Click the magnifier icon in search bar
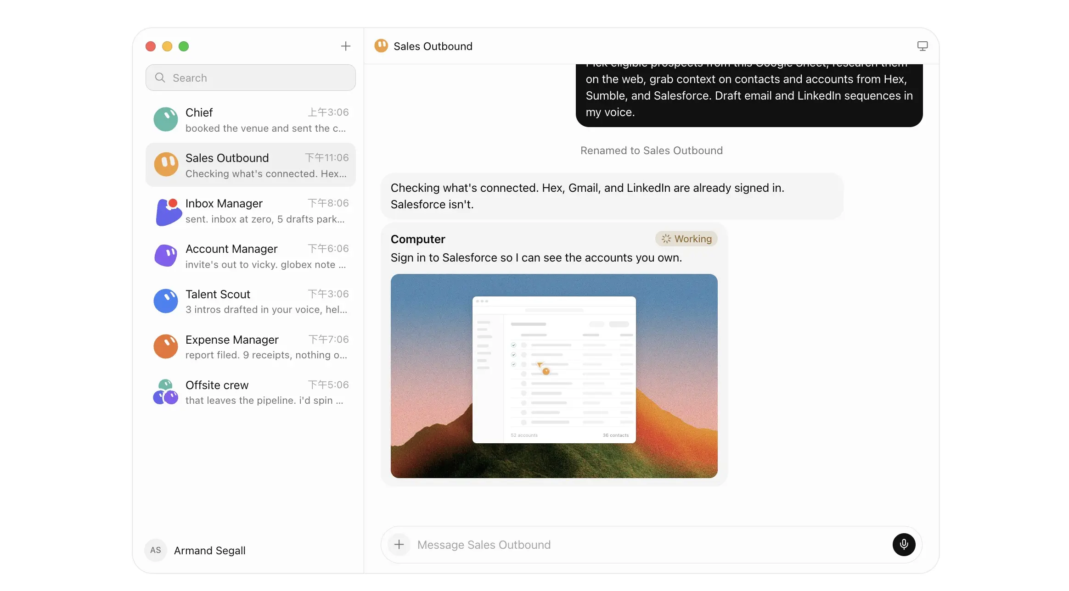 point(160,78)
